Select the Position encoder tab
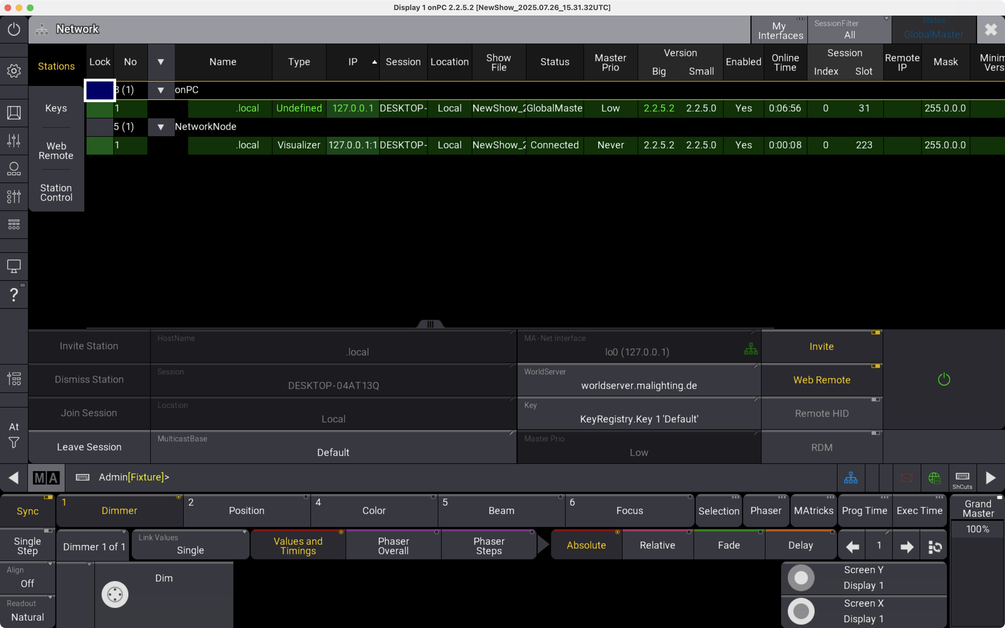This screenshot has height=628, width=1005. click(247, 510)
